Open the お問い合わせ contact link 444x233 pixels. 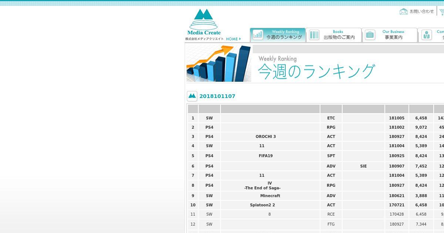coord(422,11)
